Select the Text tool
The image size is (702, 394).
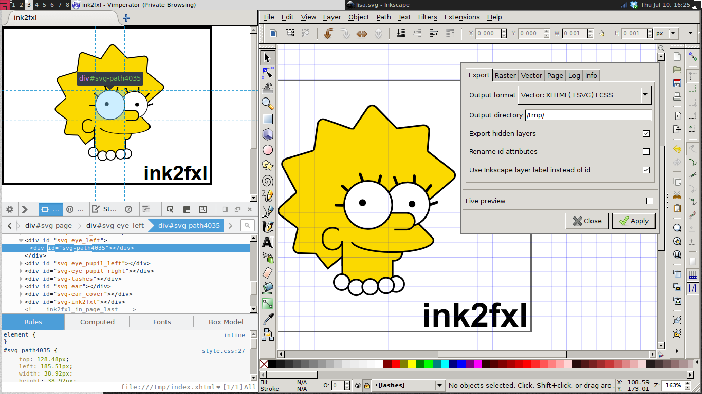tap(267, 242)
